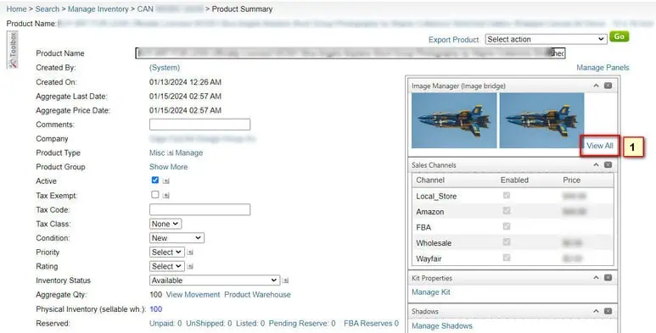
Task: Close the Image Manager panel
Action: (608, 86)
